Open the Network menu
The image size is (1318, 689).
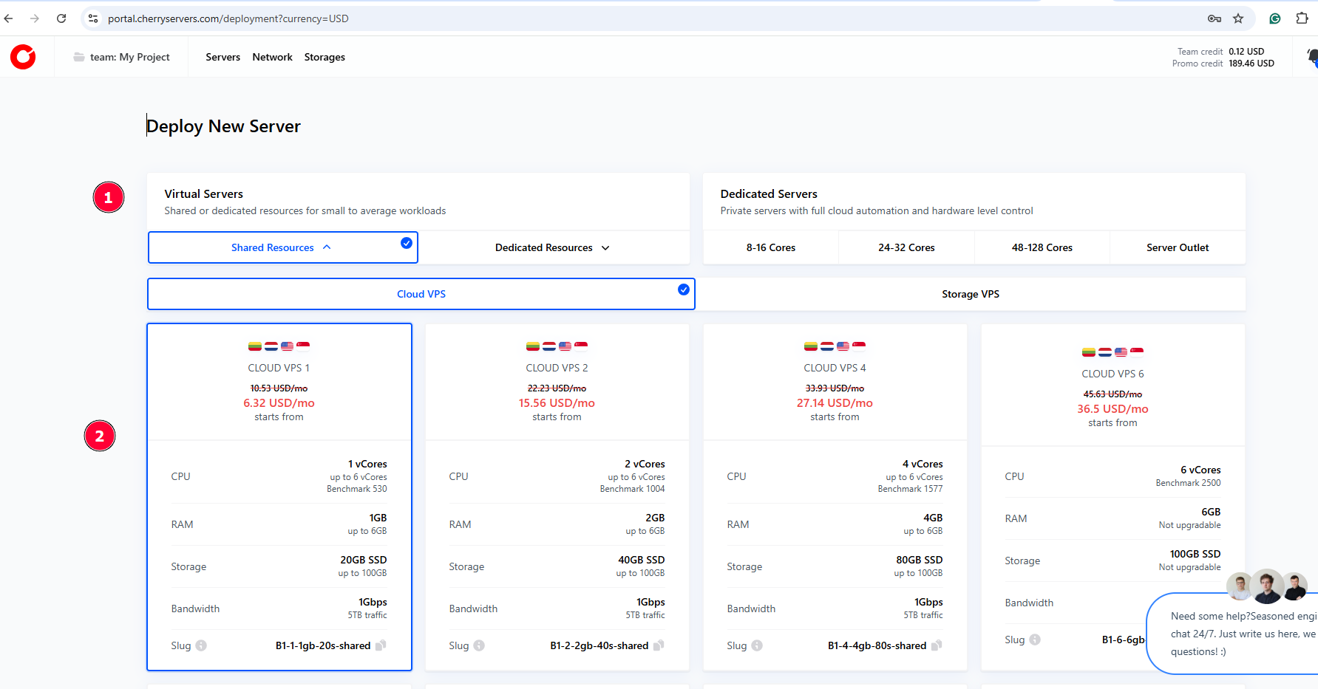coord(272,57)
